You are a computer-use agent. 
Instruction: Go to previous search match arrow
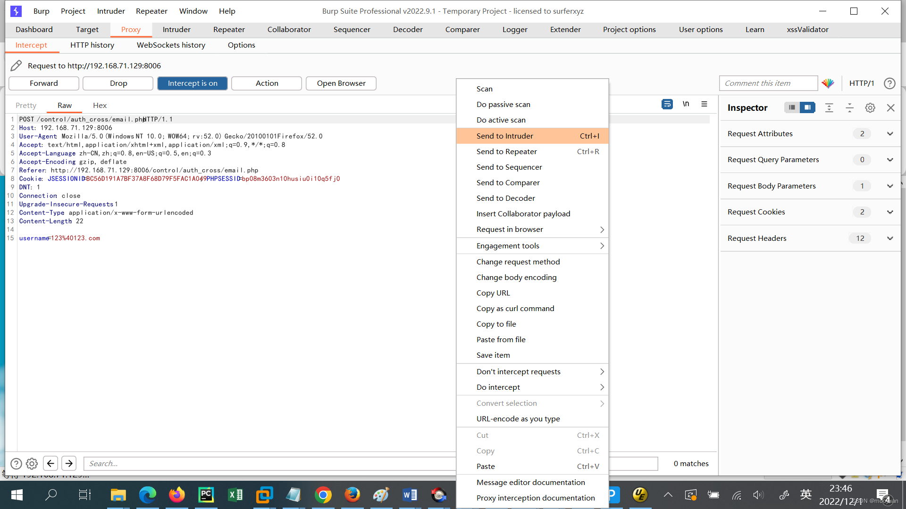pos(50,463)
